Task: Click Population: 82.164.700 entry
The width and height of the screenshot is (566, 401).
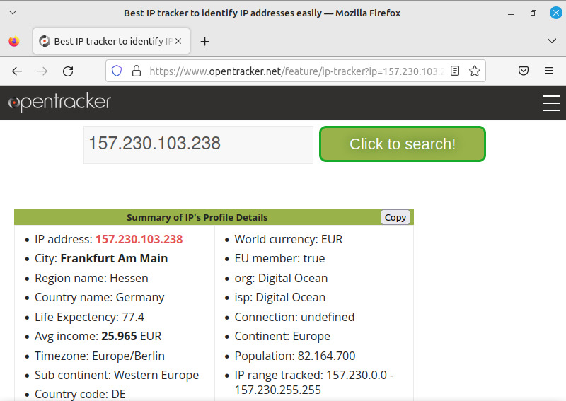Action: click(295, 356)
